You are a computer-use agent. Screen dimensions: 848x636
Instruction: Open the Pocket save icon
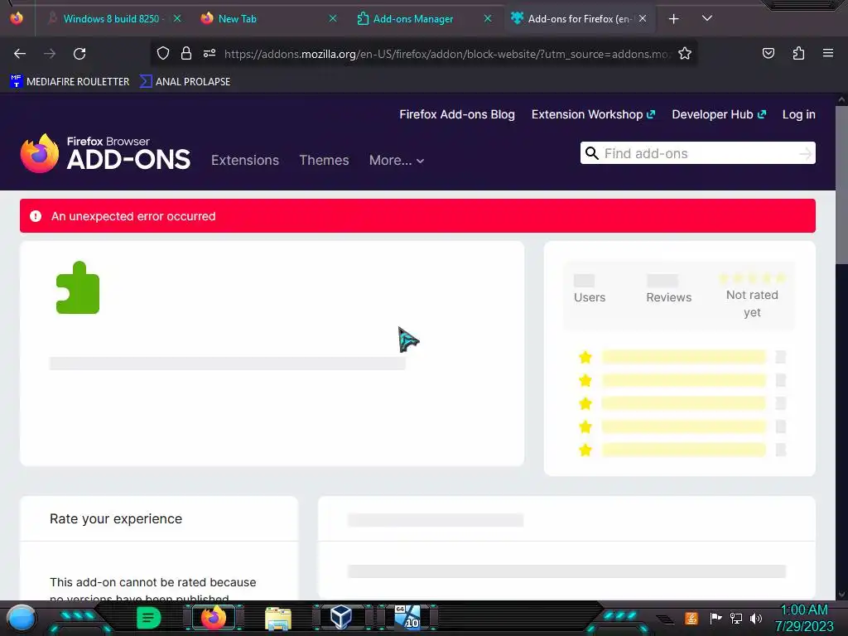click(768, 53)
